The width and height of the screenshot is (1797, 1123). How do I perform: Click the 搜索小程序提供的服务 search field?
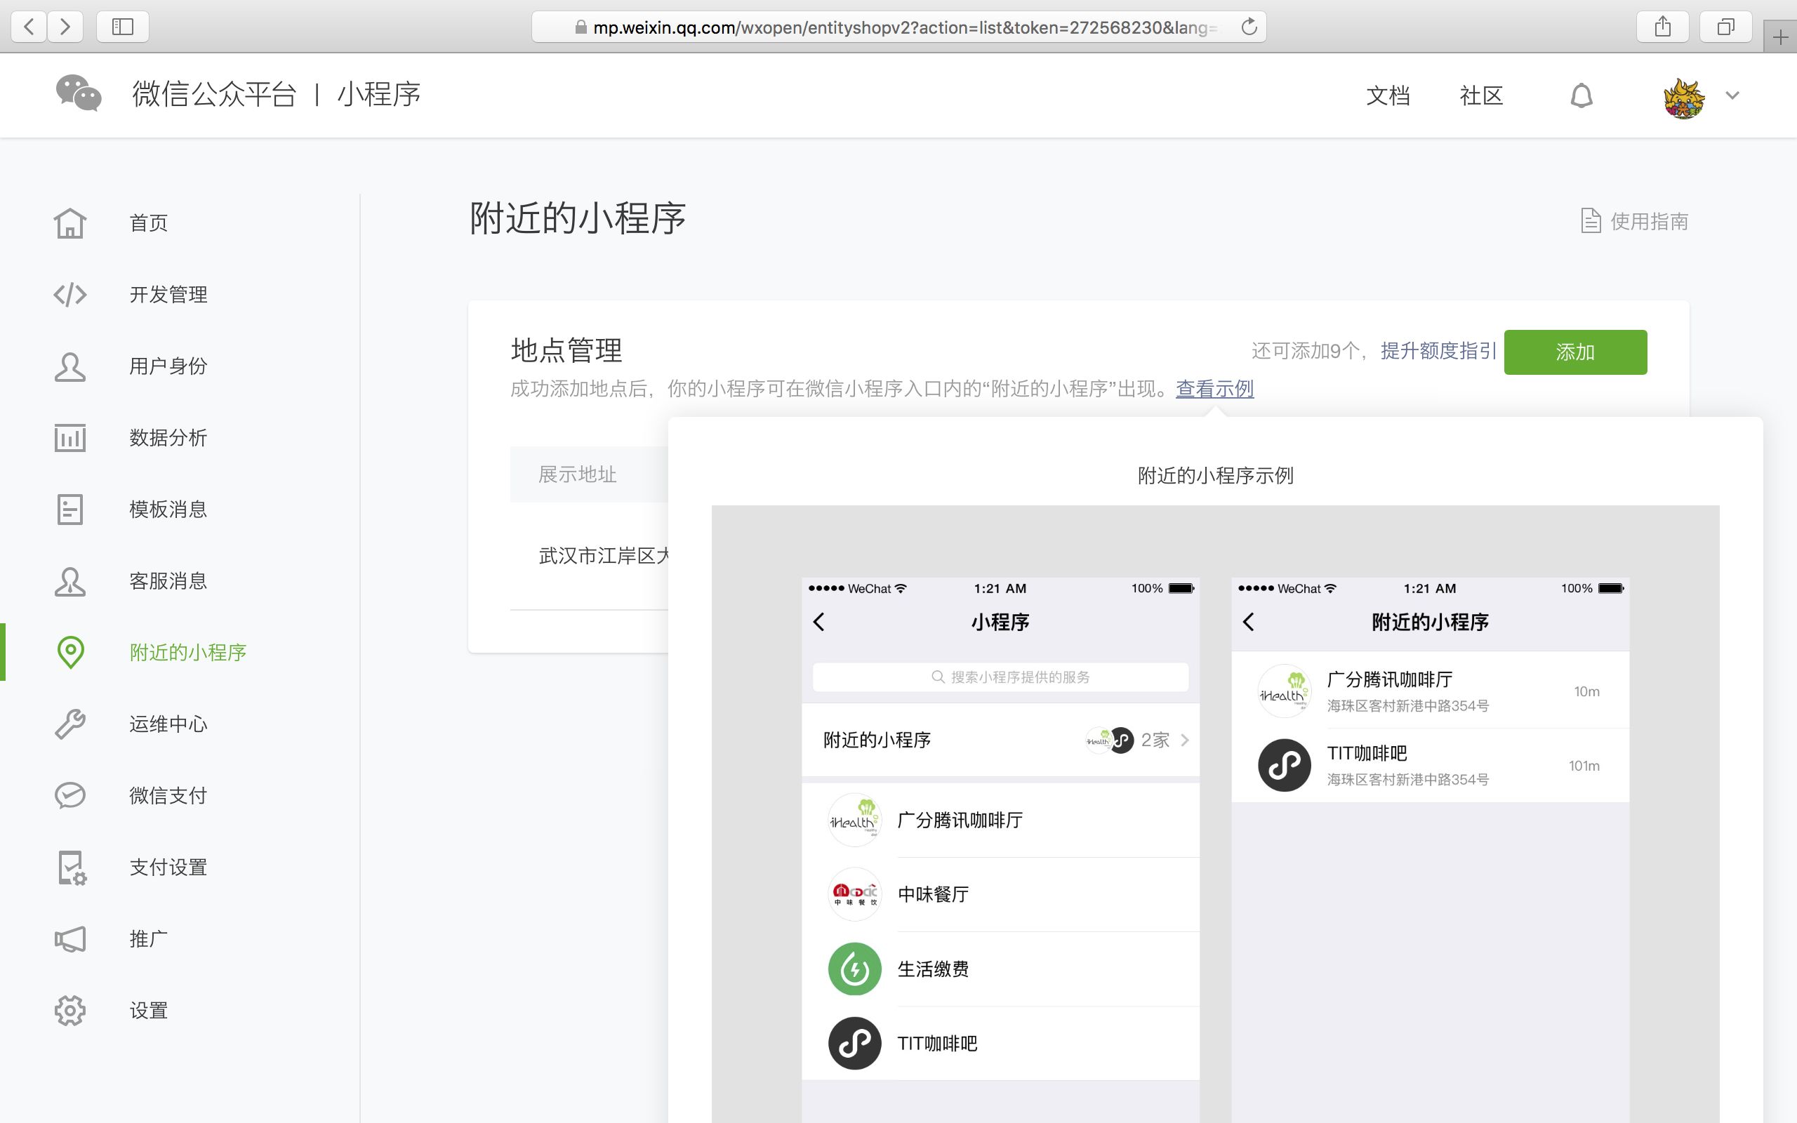point(1000,677)
